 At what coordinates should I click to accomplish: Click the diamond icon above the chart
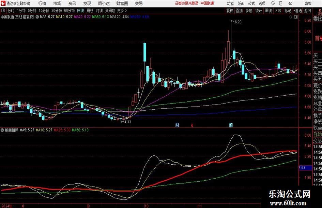pos(291,17)
